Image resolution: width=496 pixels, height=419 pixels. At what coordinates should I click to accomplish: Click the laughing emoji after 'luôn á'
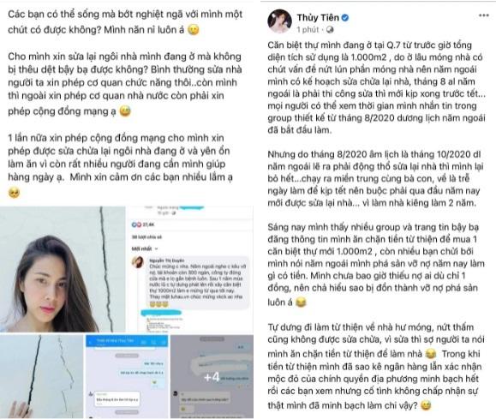coord(301,302)
